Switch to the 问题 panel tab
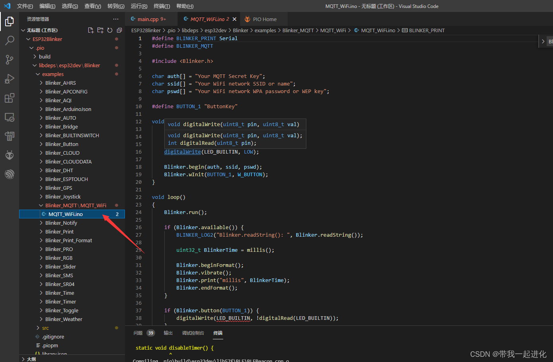 pyautogui.click(x=138, y=333)
